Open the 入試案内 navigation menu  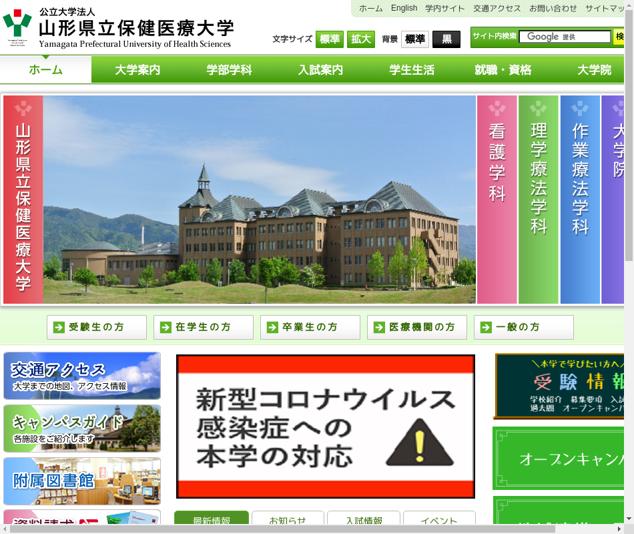click(x=320, y=69)
